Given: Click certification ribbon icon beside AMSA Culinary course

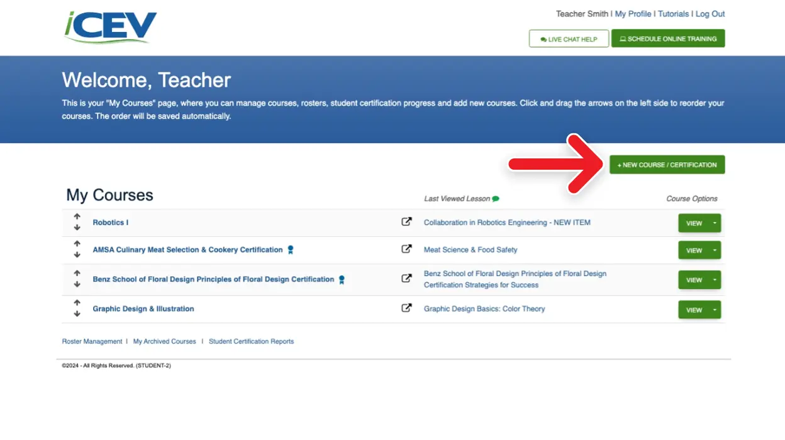Looking at the screenshot, I should point(291,250).
